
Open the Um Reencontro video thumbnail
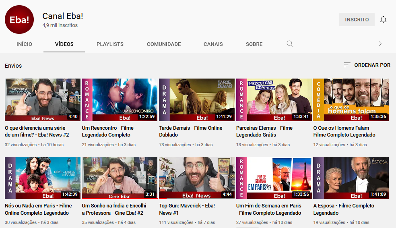pyautogui.click(x=120, y=100)
